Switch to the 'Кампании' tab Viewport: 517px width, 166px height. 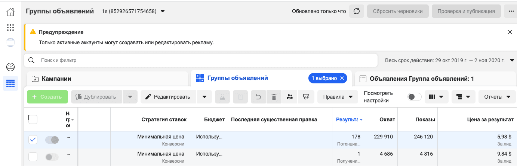(x=107, y=79)
